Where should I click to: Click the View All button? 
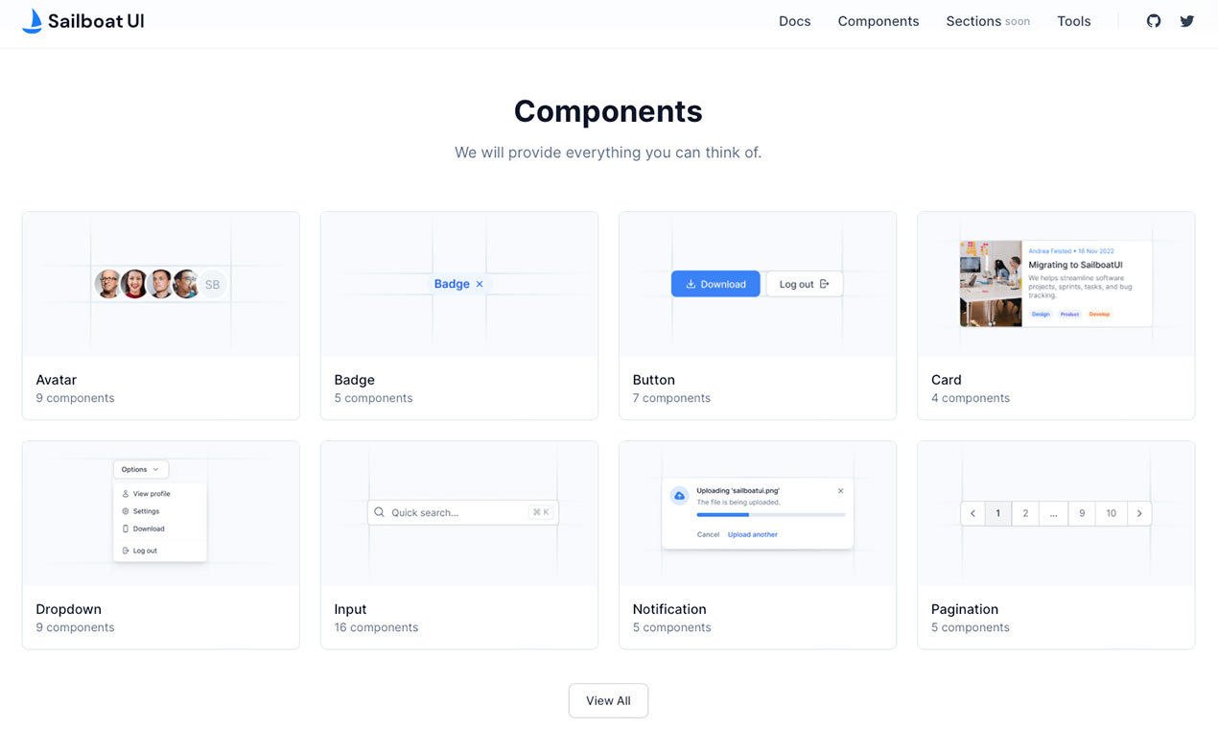click(608, 700)
